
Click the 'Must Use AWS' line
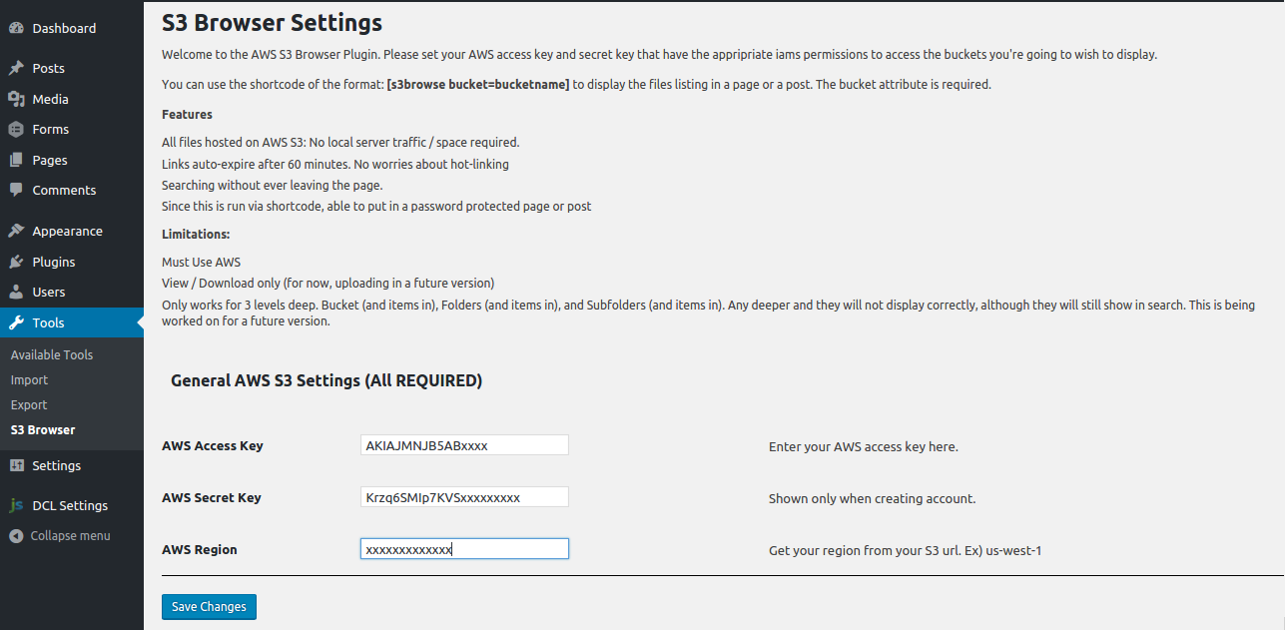click(x=201, y=263)
